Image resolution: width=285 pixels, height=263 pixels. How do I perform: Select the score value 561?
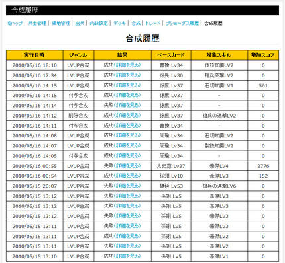point(263,85)
